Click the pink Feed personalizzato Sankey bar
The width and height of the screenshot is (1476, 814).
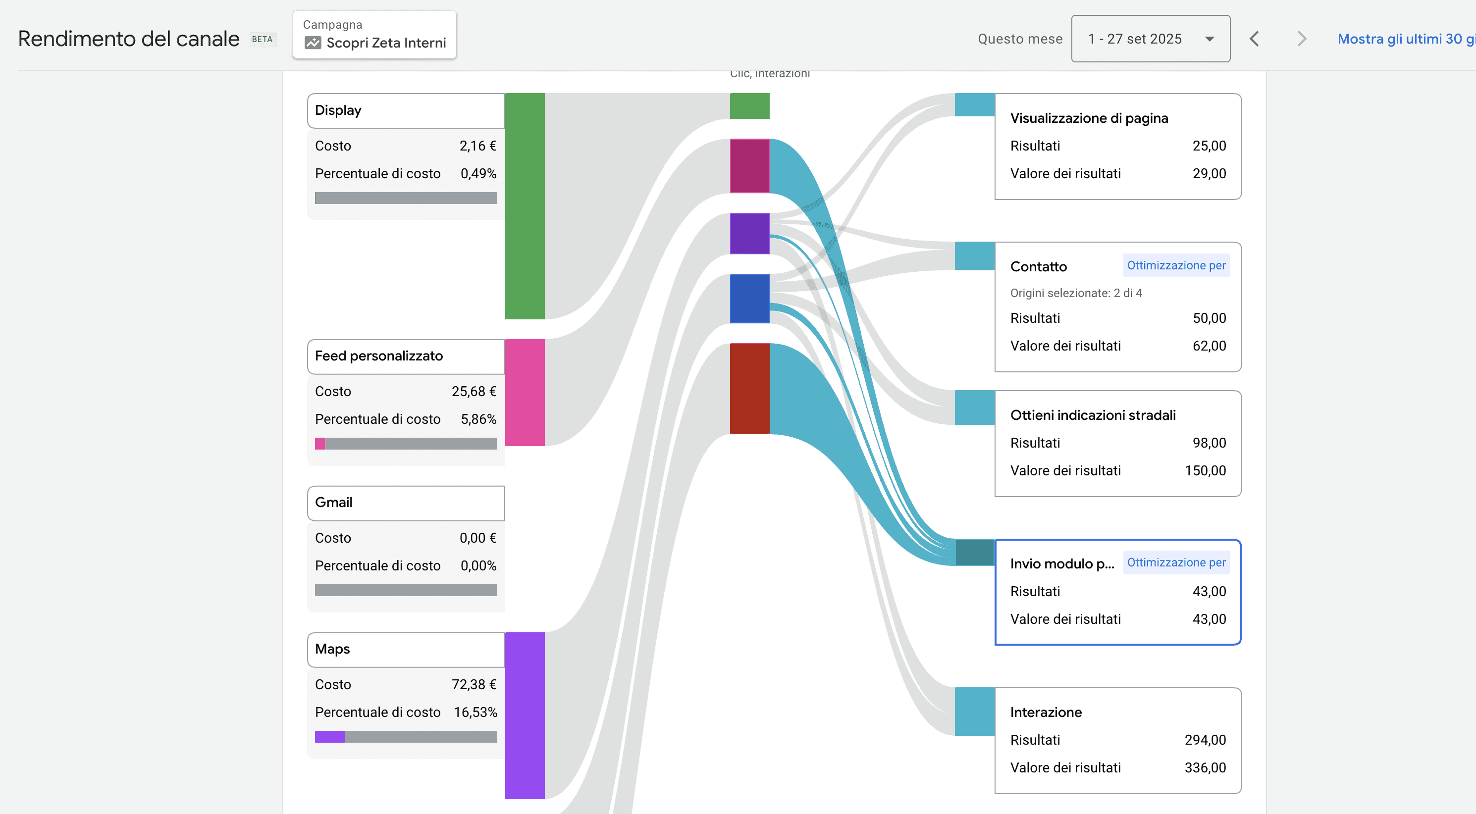pyautogui.click(x=525, y=393)
